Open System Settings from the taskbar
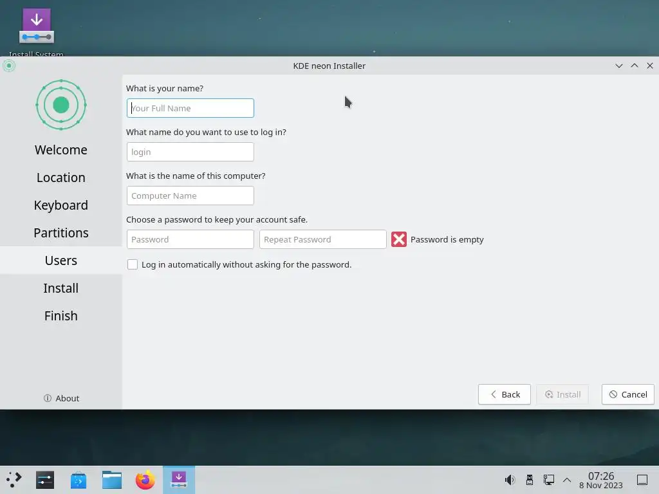The image size is (659, 494). [x=45, y=480]
